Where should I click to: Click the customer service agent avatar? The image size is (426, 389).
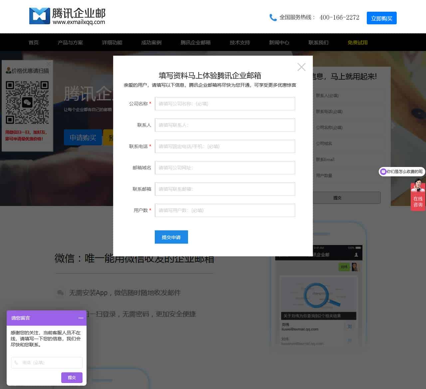coord(418,186)
